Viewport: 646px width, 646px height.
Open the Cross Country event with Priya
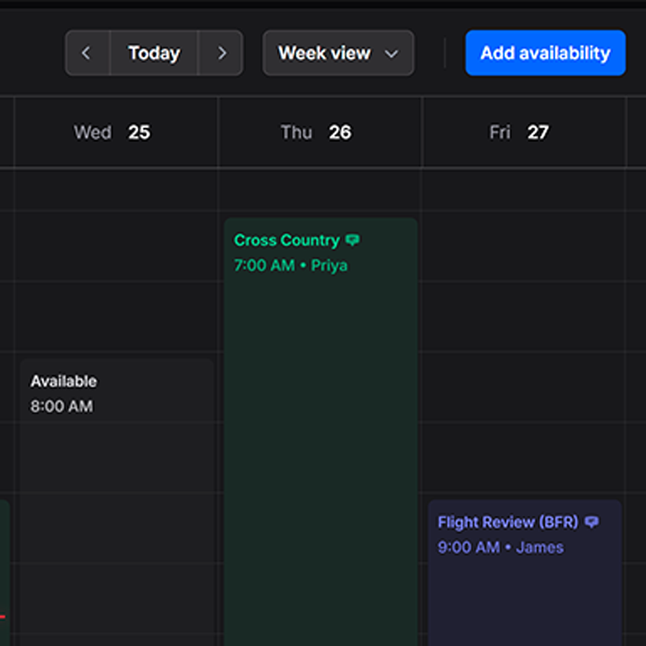pos(321,432)
